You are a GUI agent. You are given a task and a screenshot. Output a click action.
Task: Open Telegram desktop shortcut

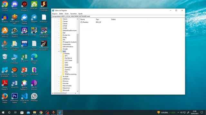coord(34,19)
